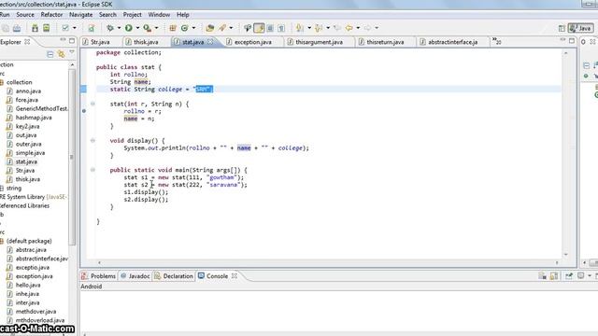This screenshot has height=336, width=598.
Task: Click the Open Perspective icon
Action: pyautogui.click(x=562, y=28)
